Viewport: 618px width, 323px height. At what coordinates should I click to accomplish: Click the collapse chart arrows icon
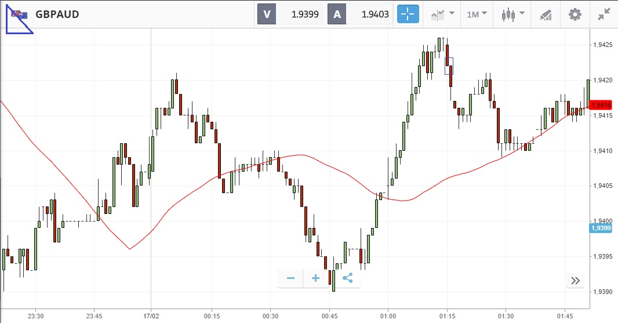coord(604,14)
